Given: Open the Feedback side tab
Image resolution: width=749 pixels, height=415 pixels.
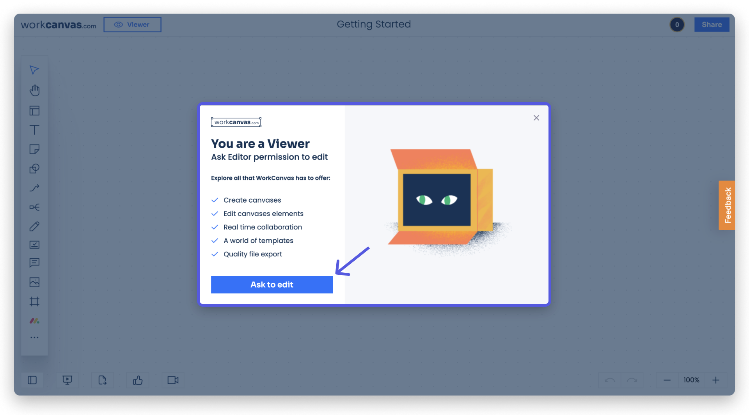Looking at the screenshot, I should tap(727, 205).
